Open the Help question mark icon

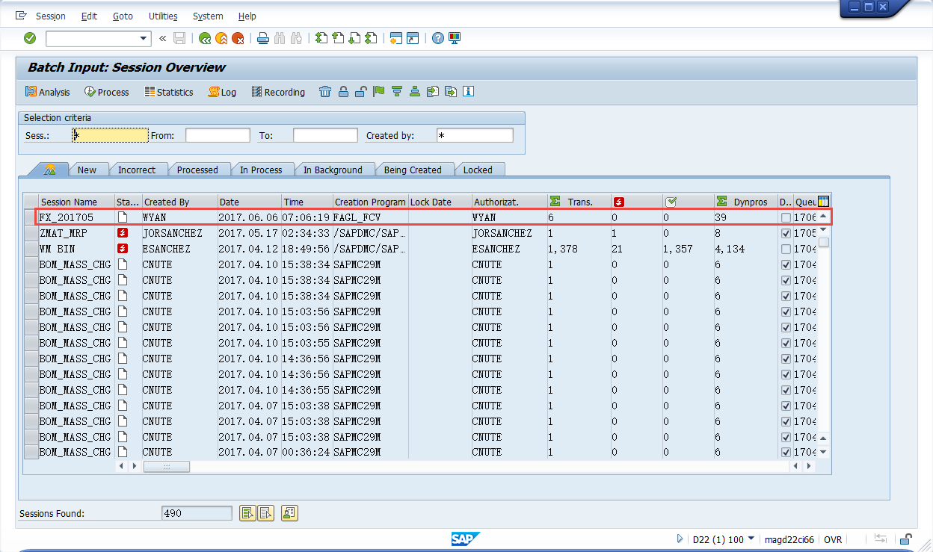pyautogui.click(x=438, y=38)
